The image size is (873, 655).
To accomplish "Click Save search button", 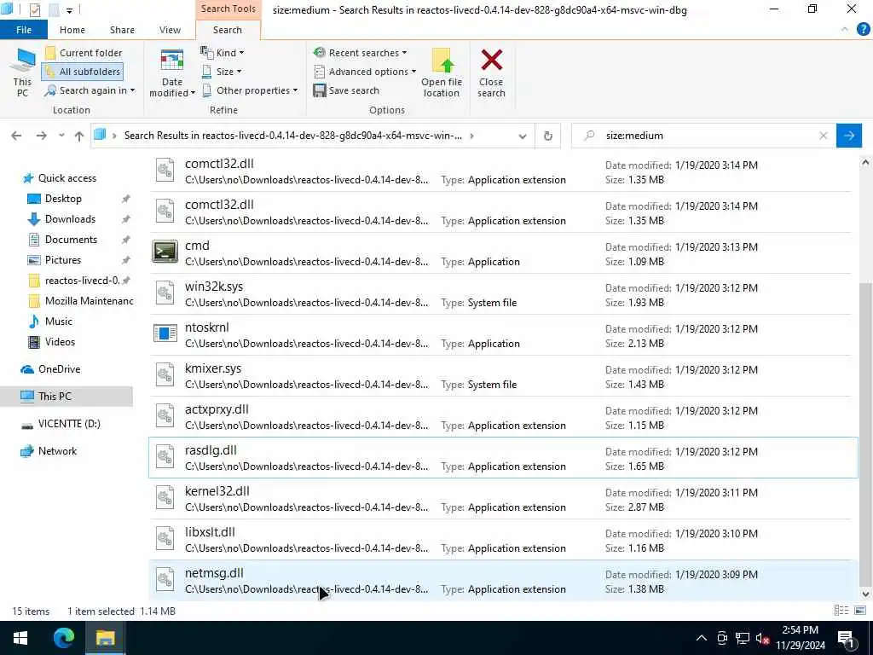I will 346,90.
